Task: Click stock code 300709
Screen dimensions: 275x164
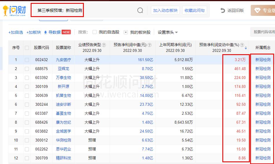Action: [41, 158]
